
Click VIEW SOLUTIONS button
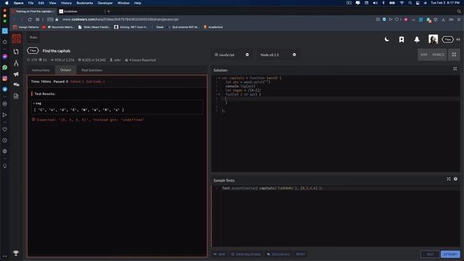tap(246, 254)
